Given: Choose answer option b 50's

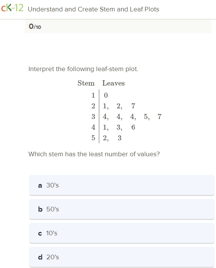Looking at the screenshot, I should [122, 209].
